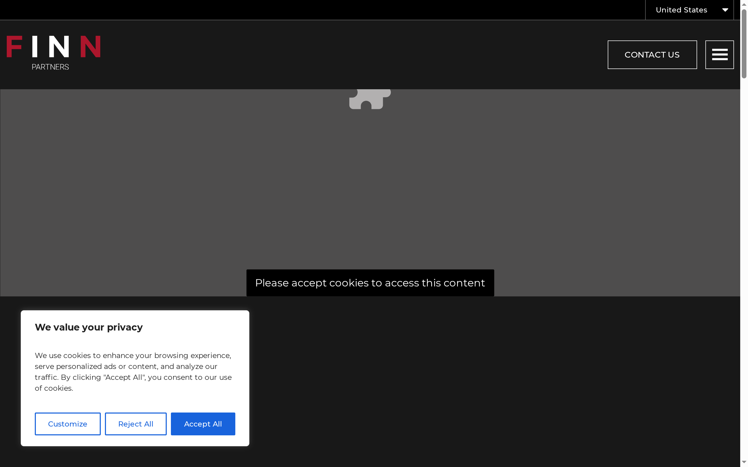
Task: Click the 'Please accept cookies' message banner
Action: [x=370, y=283]
